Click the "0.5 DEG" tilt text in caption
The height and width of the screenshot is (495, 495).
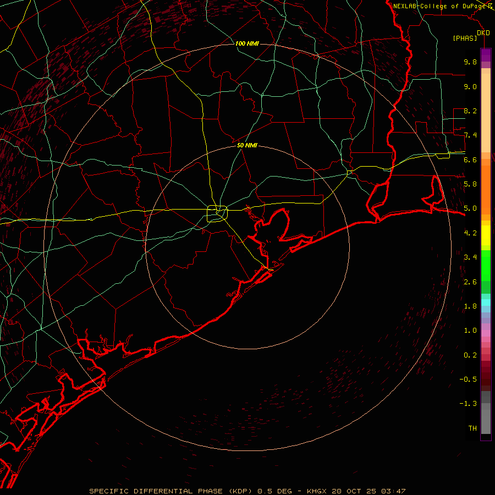[275, 491]
